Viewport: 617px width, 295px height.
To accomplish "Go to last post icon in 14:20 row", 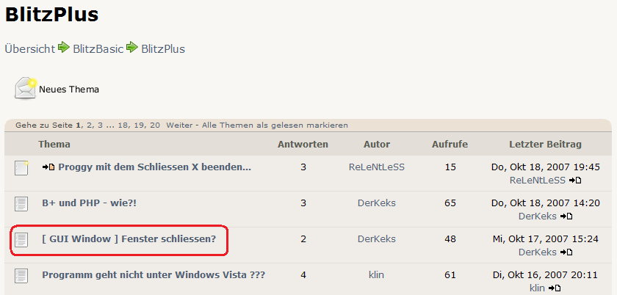I will [566, 216].
